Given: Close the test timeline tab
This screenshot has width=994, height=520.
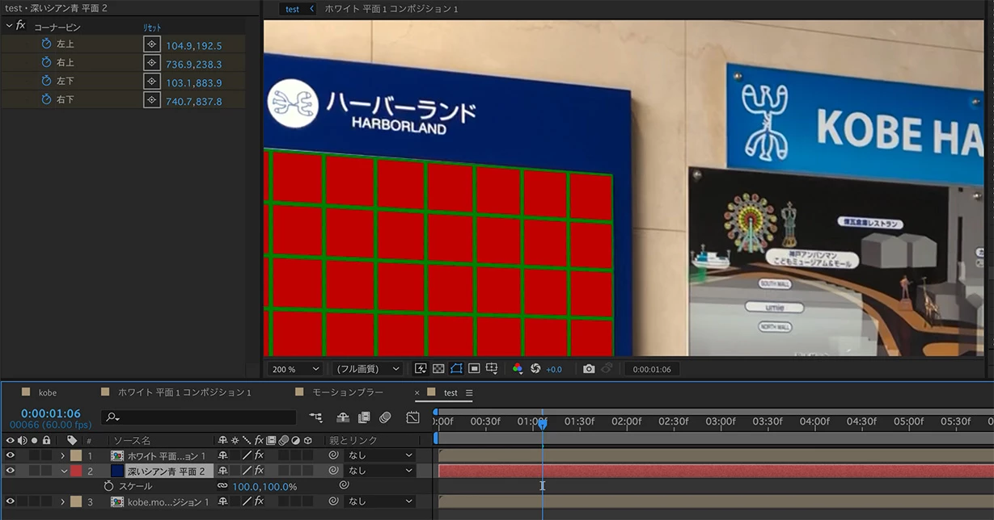Looking at the screenshot, I should coord(417,392).
